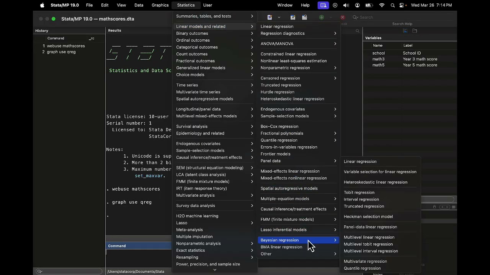This screenshot has height=275, width=490.
Task: Expand the Censored regression submenu
Action: 298,78
